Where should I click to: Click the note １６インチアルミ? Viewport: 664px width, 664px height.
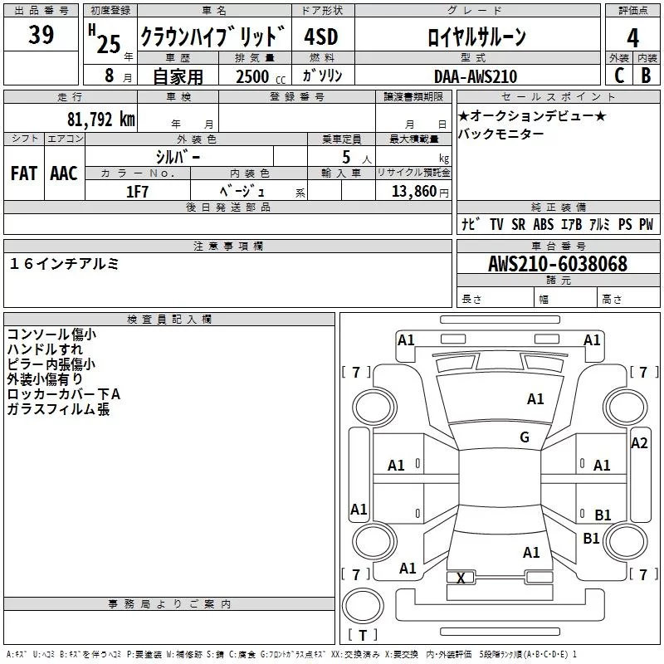tap(64, 264)
